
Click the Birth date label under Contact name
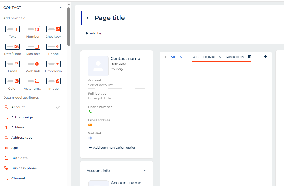(x=118, y=64)
